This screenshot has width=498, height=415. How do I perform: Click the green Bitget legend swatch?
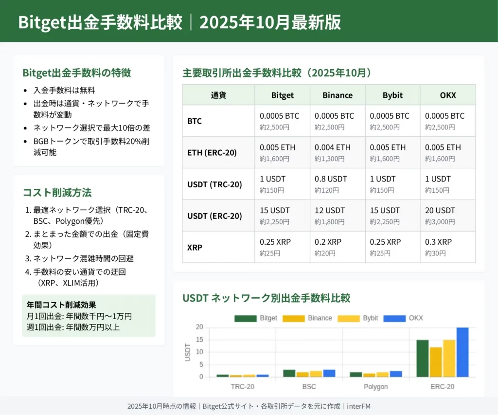pyautogui.click(x=246, y=318)
